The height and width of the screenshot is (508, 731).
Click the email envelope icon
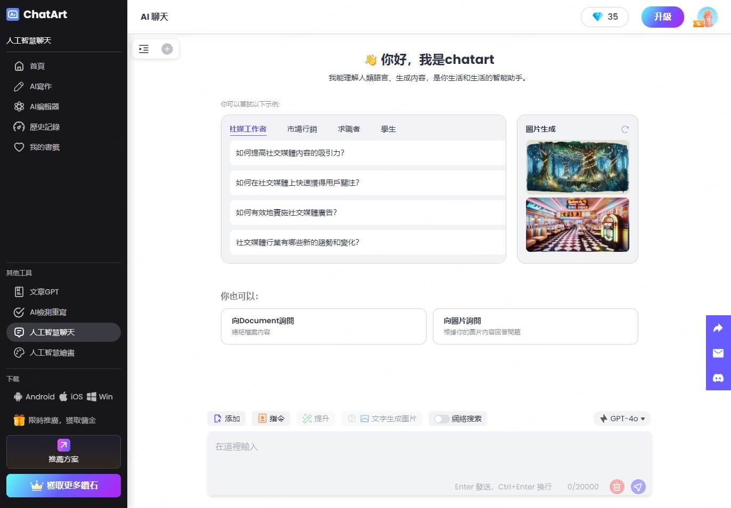[x=718, y=353]
